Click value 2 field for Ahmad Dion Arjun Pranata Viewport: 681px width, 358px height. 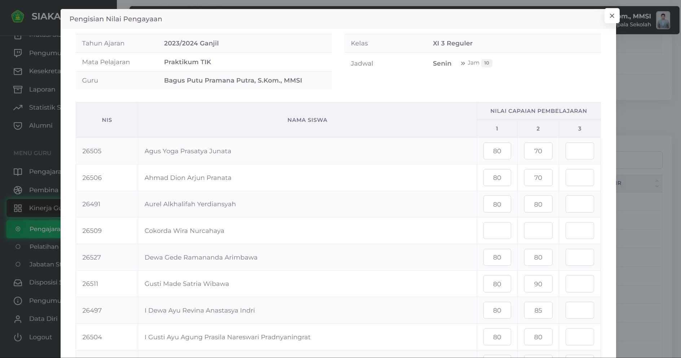(538, 178)
